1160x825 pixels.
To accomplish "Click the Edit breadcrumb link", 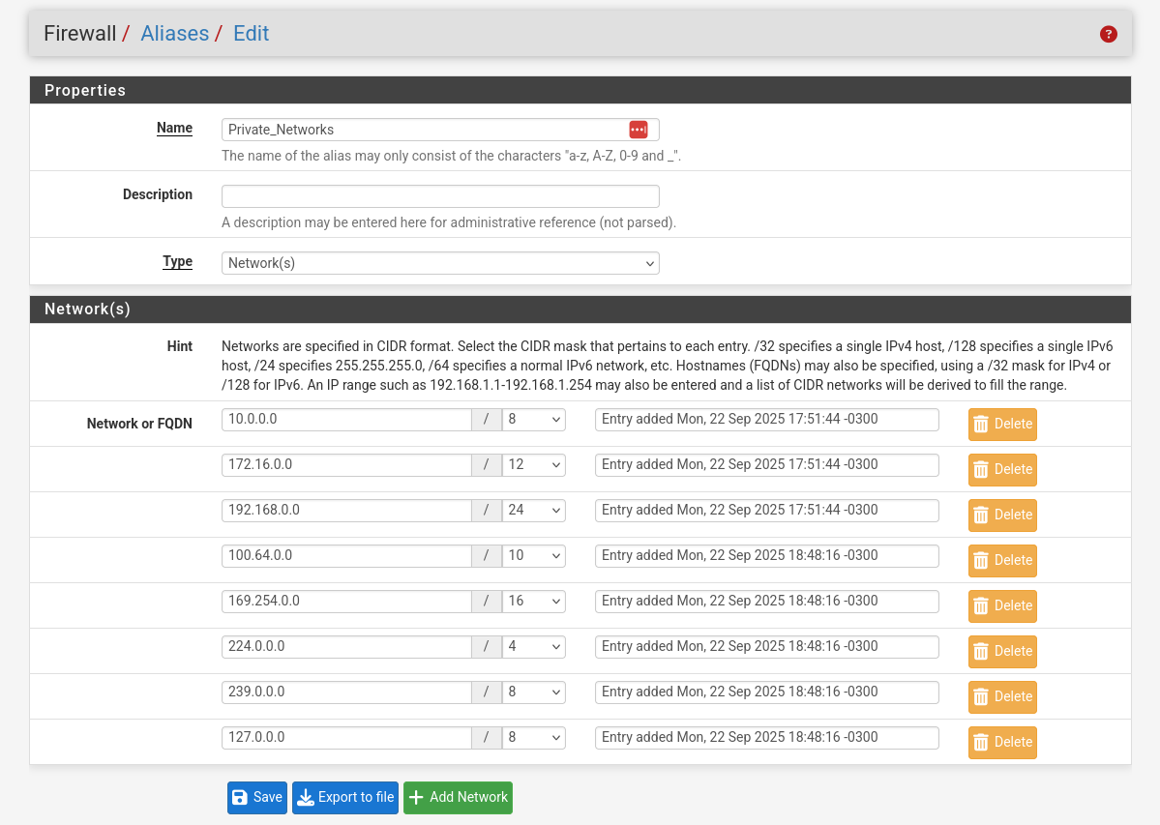I will click(x=250, y=33).
